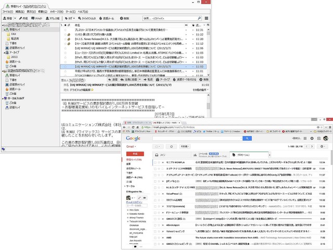Click the Chrome reload button
This screenshot has width=333, height=250.
pos(133,127)
